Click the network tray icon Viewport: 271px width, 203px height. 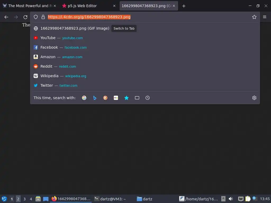(x=241, y=199)
